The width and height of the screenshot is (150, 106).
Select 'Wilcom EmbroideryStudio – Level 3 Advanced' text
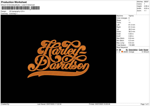point(18,5)
